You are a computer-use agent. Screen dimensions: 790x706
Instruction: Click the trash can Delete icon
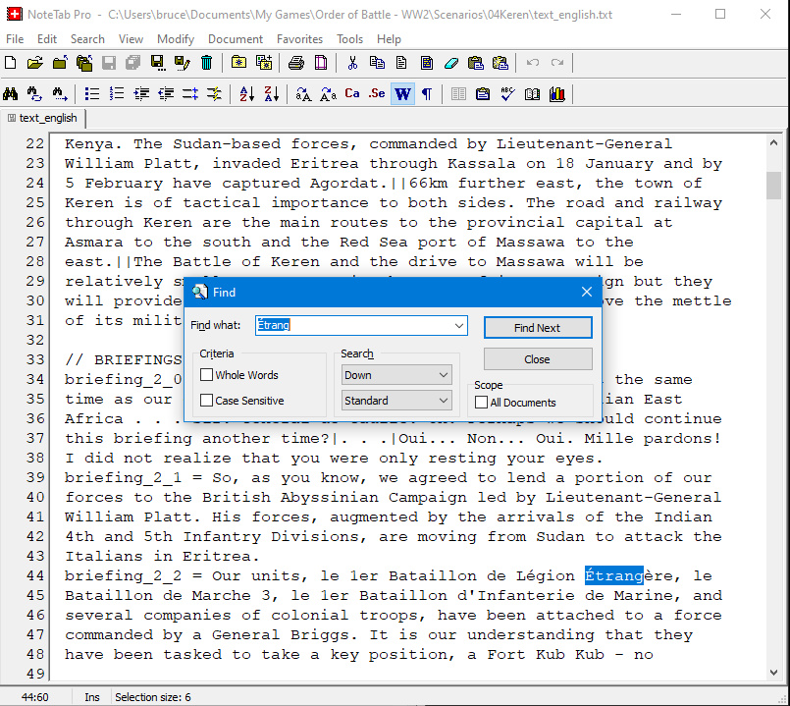point(206,63)
